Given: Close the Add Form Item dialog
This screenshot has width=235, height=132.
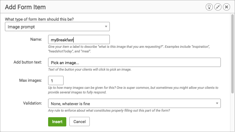Looking at the screenshot, I should (x=226, y=7).
